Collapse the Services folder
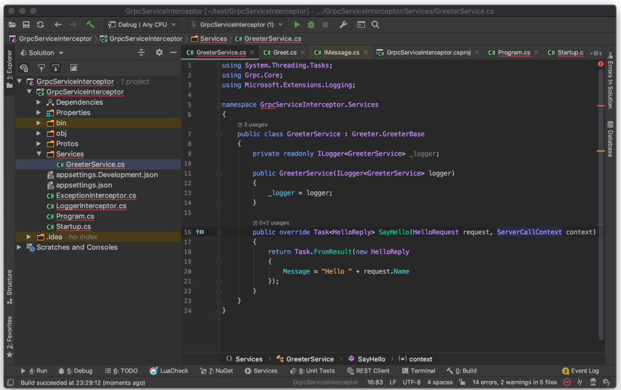The image size is (621, 390). pyautogui.click(x=39, y=154)
